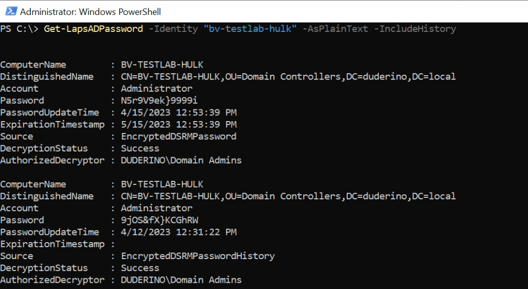This screenshot has width=528, height=289.
Task: Click the EncryptedDSRMPassword source value
Action: point(178,137)
